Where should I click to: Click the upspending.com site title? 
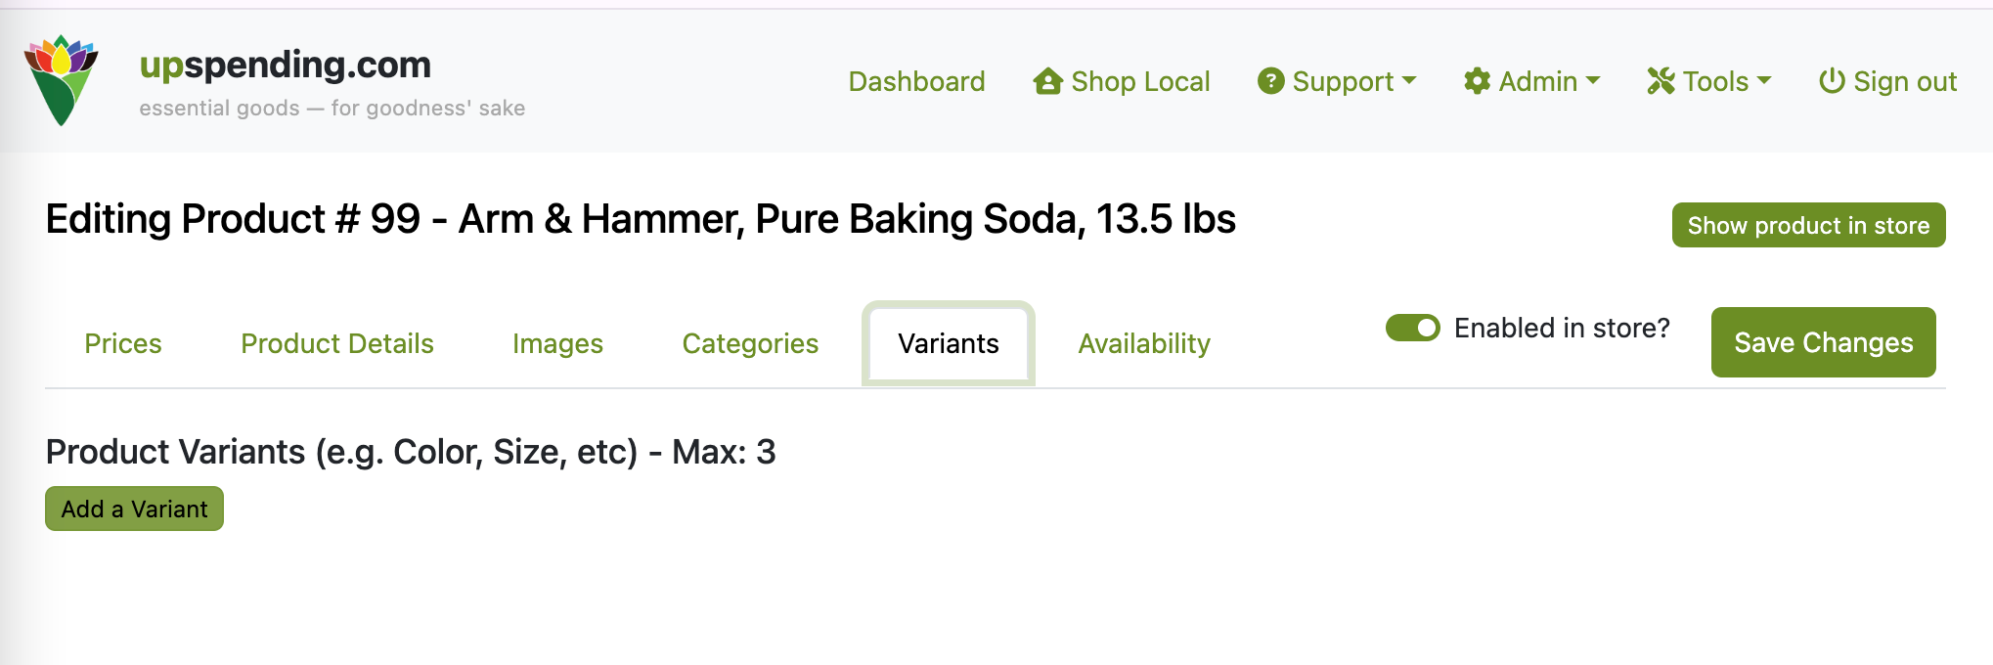click(285, 65)
